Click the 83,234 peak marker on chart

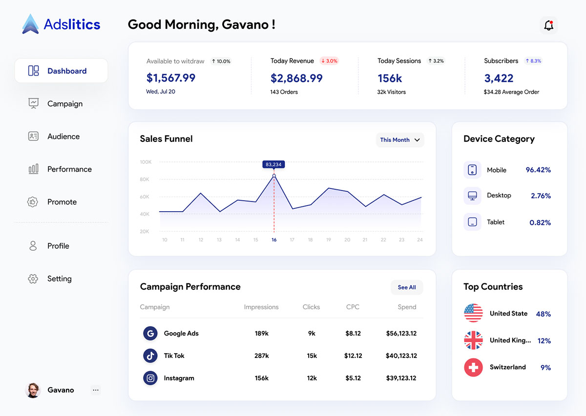click(274, 176)
